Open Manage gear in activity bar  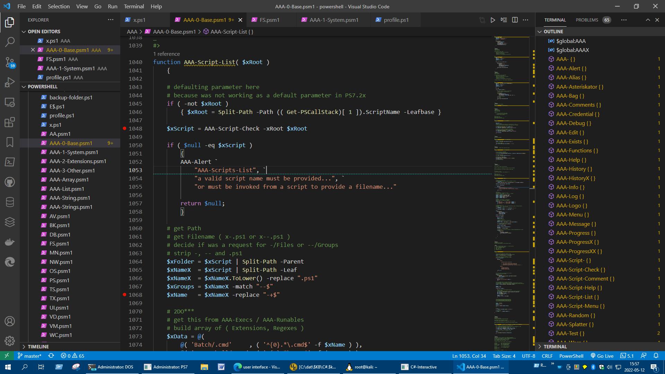point(10,341)
